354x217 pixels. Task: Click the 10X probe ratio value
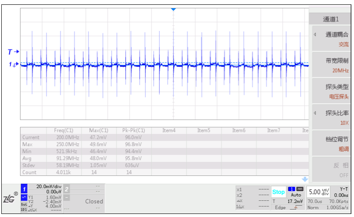pos(344,123)
